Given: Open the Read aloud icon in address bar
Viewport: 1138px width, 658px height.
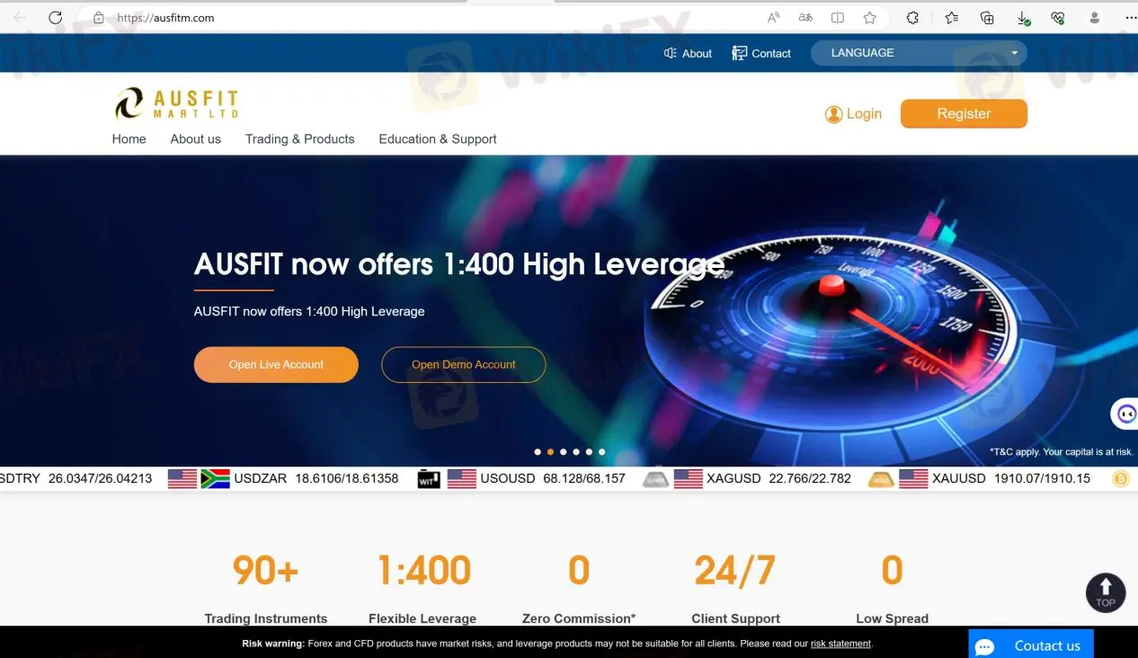Looking at the screenshot, I should click(772, 17).
